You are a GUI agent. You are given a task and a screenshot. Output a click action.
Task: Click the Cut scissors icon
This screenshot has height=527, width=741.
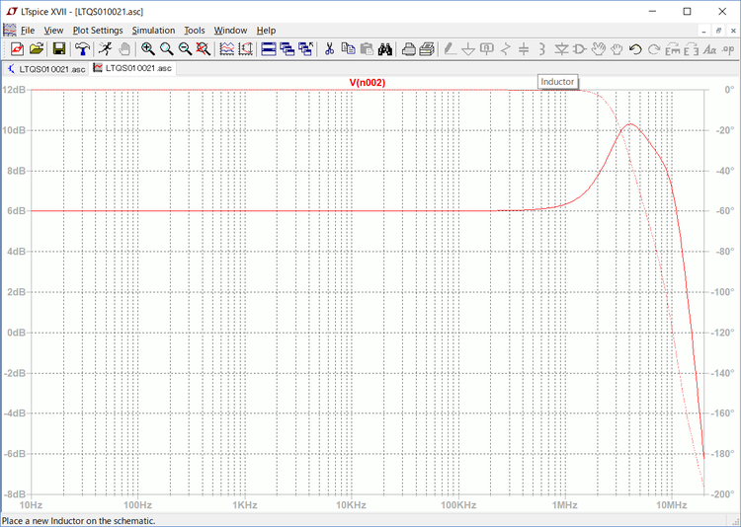330,48
